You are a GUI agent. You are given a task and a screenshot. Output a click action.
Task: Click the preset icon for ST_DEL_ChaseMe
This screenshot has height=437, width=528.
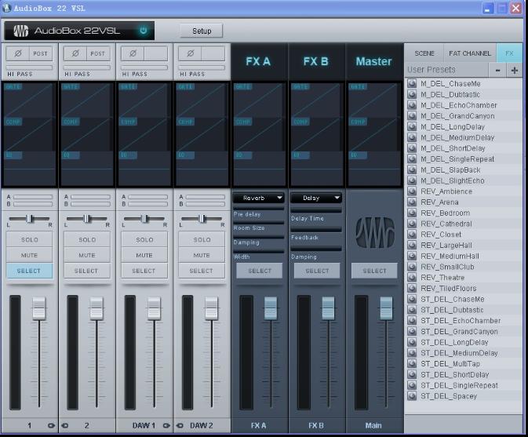[x=412, y=299]
